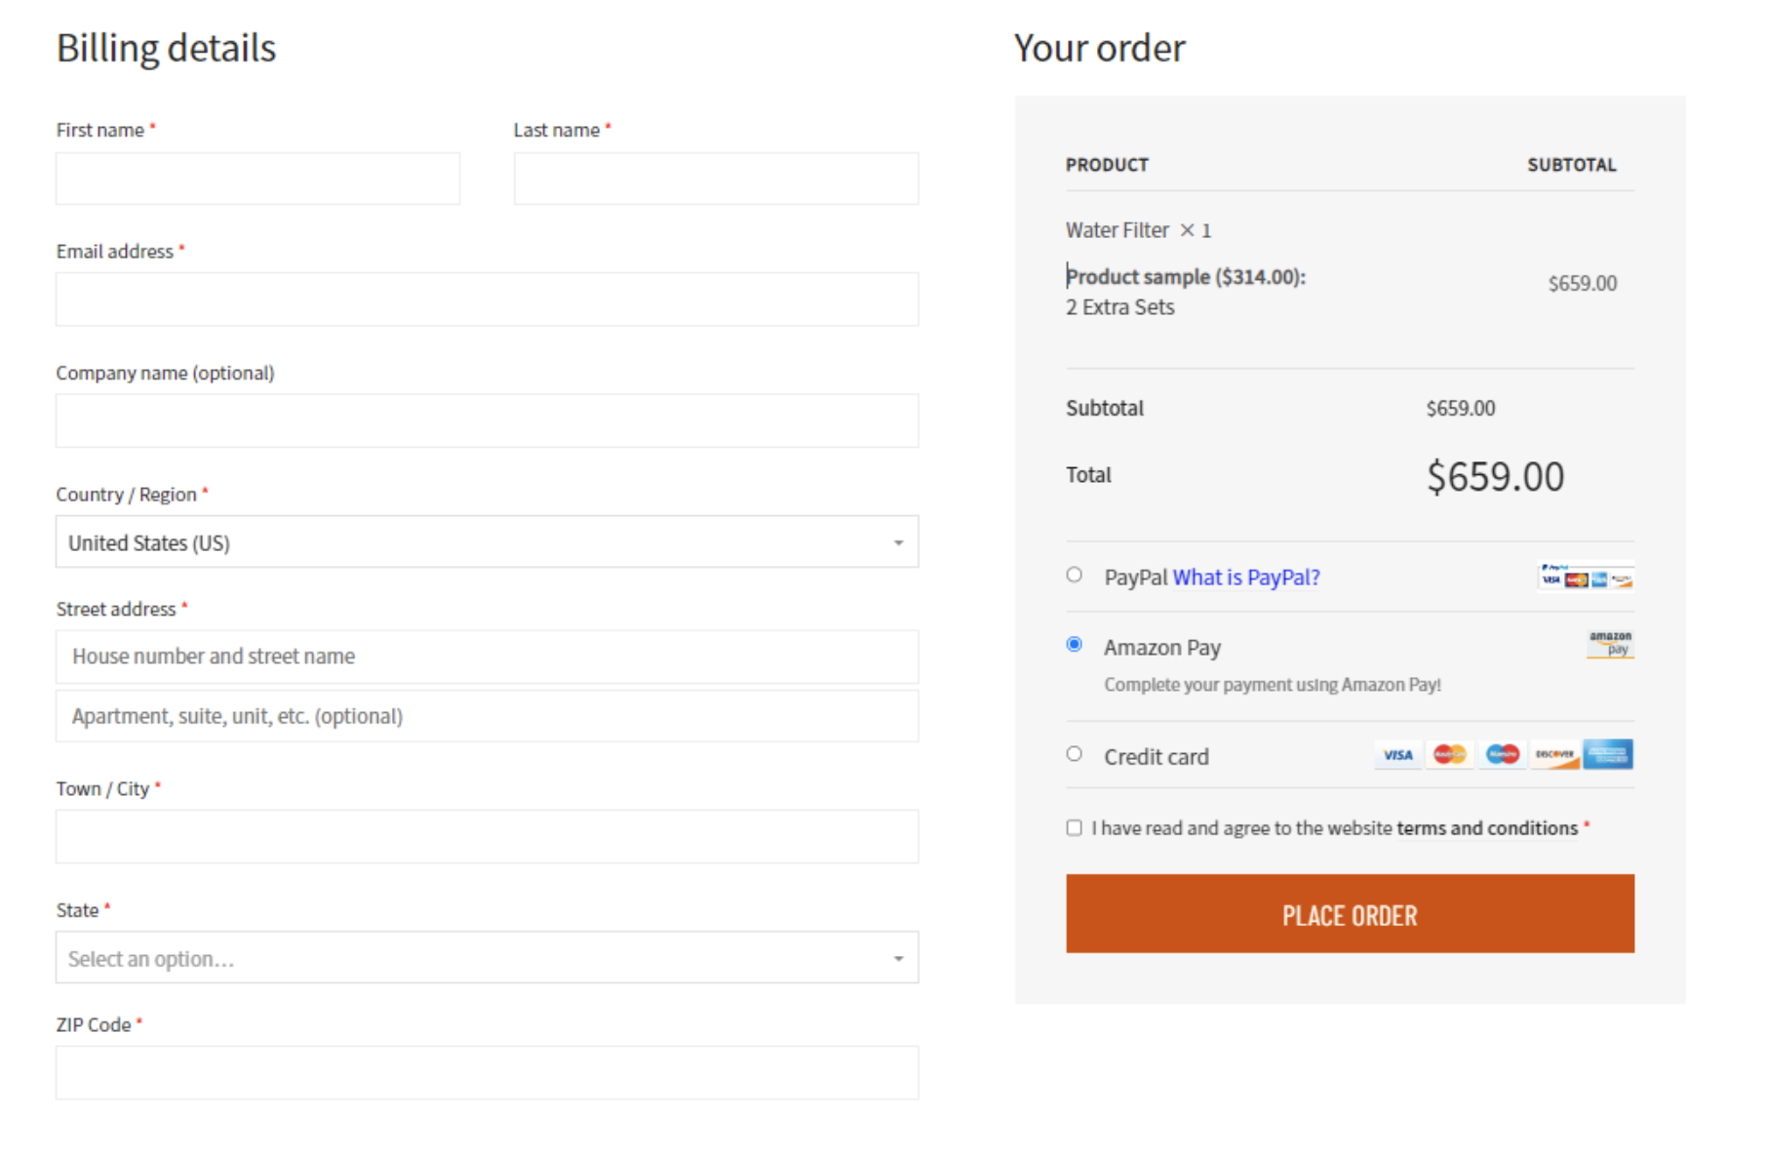This screenshot has width=1765, height=1155.
Task: Click the Visa icon next to Credit card
Action: (x=1397, y=754)
